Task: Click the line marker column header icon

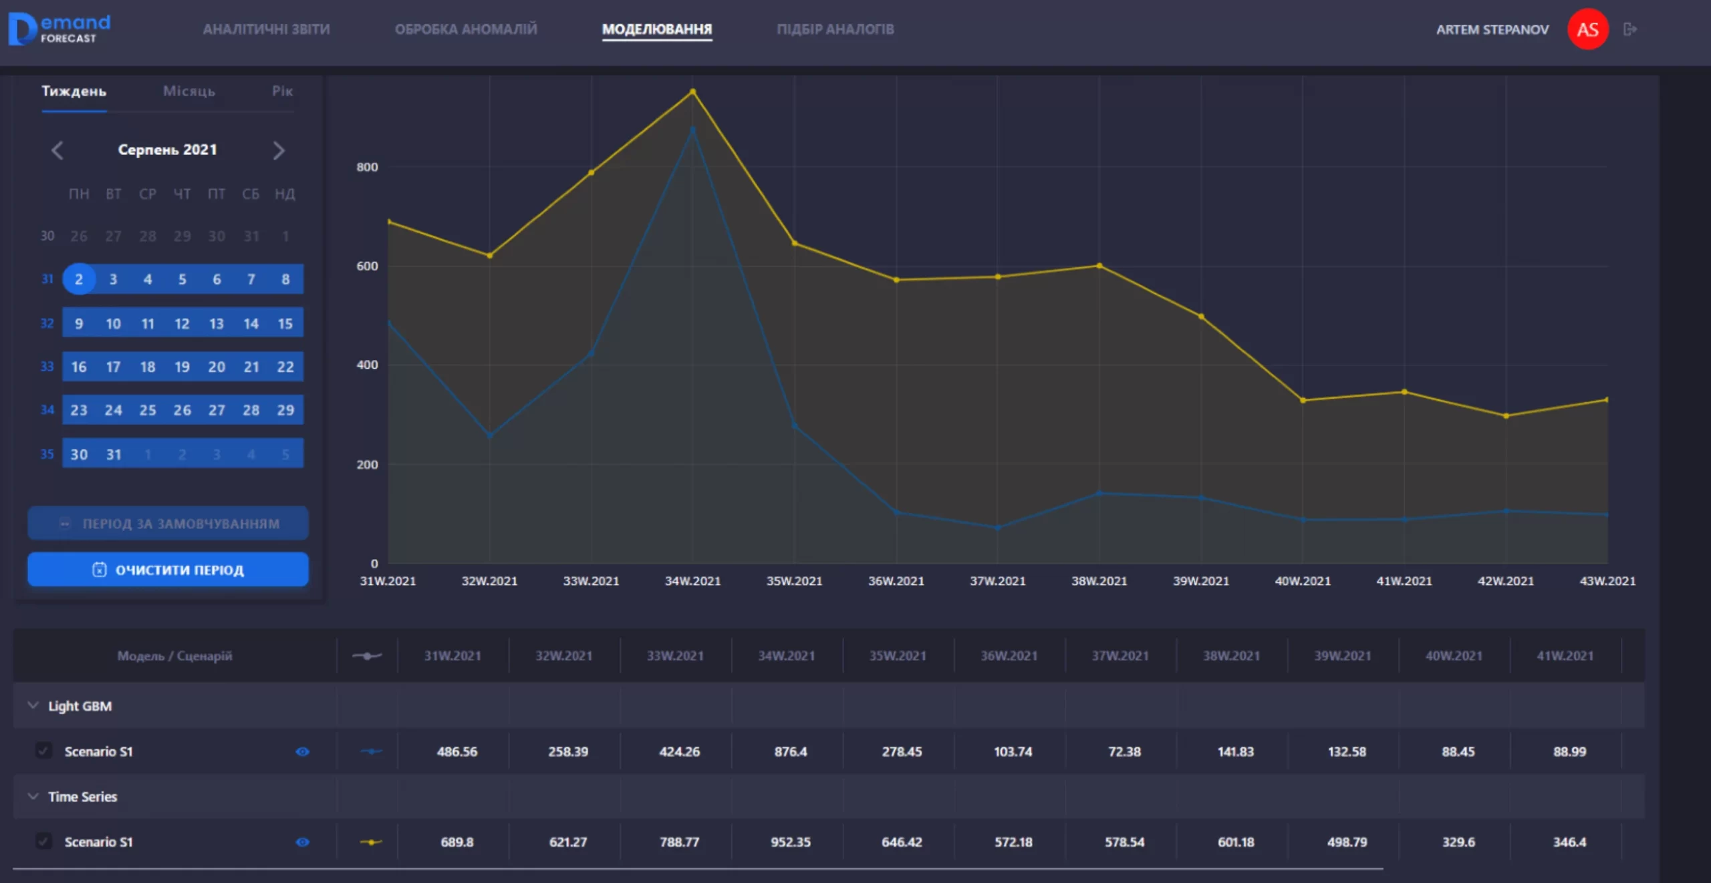Action: [x=367, y=656]
